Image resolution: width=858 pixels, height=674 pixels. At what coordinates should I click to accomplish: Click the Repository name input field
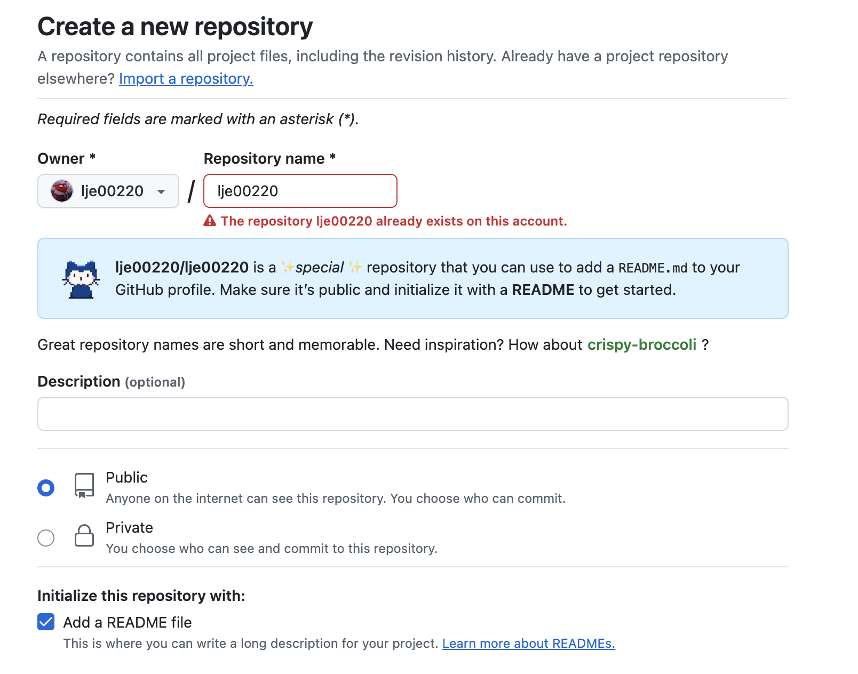[x=300, y=191]
